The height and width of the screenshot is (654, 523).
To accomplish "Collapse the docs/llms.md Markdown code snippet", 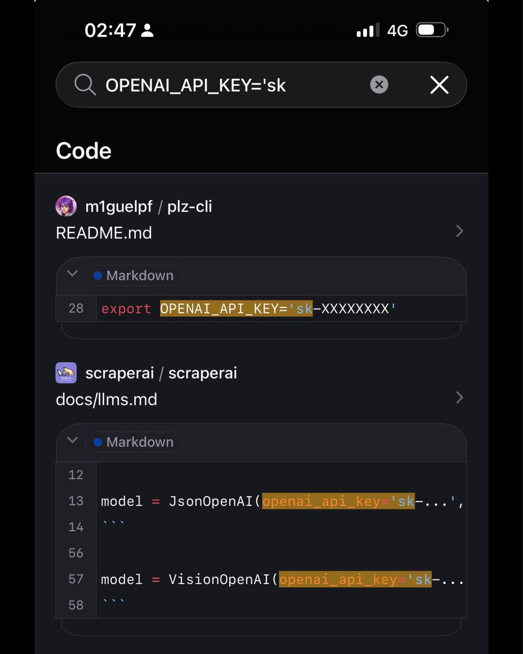I will pyautogui.click(x=72, y=440).
